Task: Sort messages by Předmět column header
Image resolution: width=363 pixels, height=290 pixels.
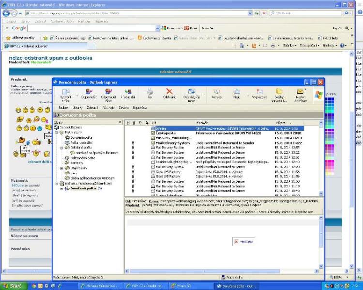Action: 202,123
